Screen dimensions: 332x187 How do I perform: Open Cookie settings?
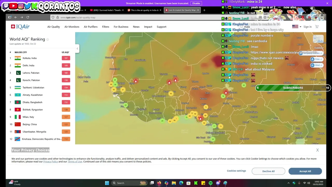236,171
